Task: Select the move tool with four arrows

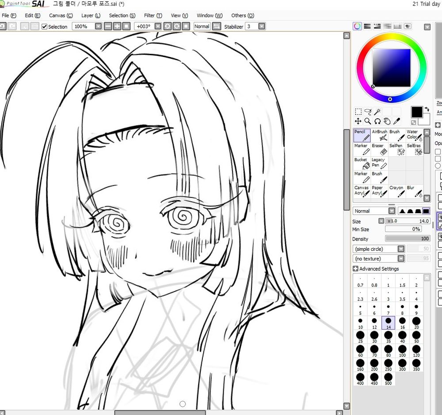Action: pos(358,121)
